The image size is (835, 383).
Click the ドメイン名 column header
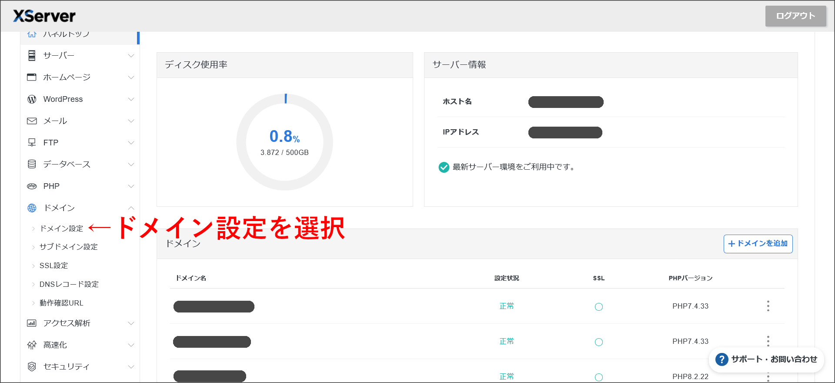(x=191, y=278)
